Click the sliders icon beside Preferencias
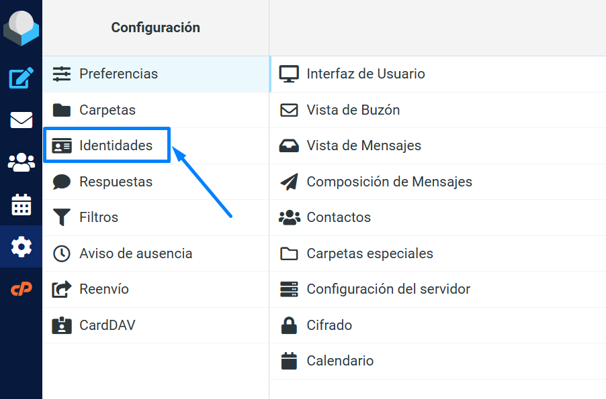This screenshot has height=399, width=606. click(x=61, y=75)
